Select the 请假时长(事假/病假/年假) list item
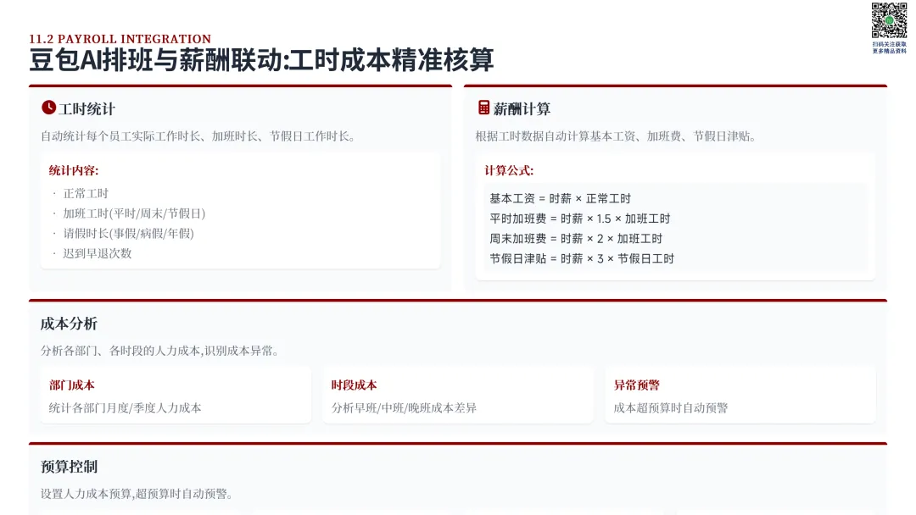Screen dimensions: 916x515 [129, 233]
